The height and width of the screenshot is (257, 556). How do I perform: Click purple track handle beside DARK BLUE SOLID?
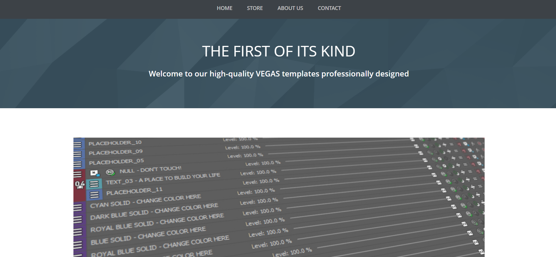coord(78,220)
